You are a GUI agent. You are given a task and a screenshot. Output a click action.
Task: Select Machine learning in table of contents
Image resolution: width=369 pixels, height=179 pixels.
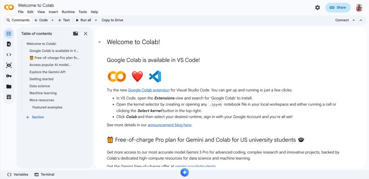pyautogui.click(x=43, y=93)
